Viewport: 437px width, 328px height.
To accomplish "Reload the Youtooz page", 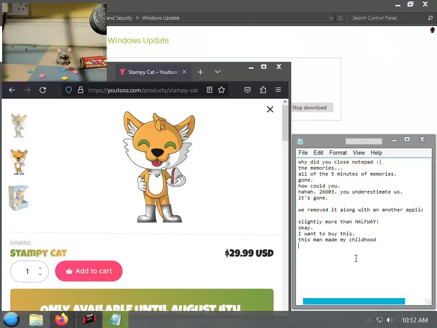I will pyautogui.click(x=43, y=90).
